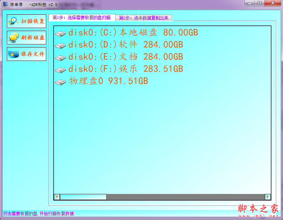The image size is (283, 220).
Task: Click the drive icon beside disk0:(D:) 软件
Action: click(x=60, y=46)
